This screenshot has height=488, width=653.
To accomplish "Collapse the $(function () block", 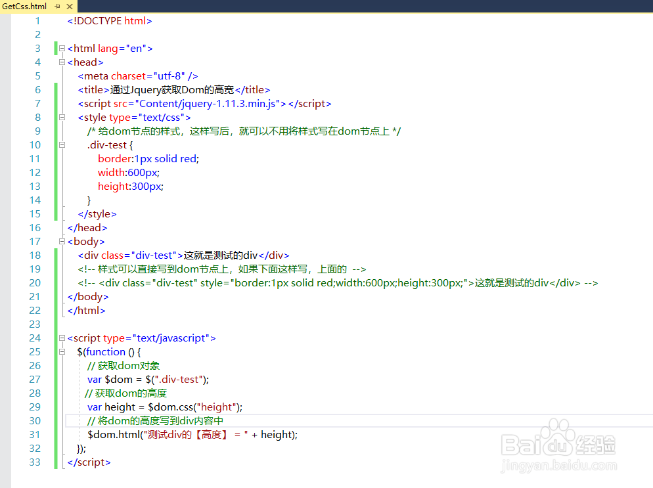I will coord(62,352).
